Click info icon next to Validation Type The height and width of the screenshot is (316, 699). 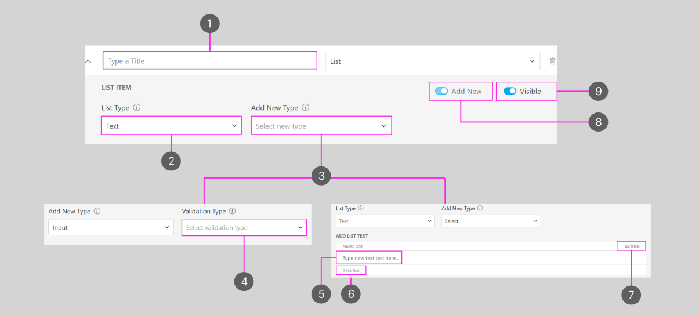tap(233, 212)
